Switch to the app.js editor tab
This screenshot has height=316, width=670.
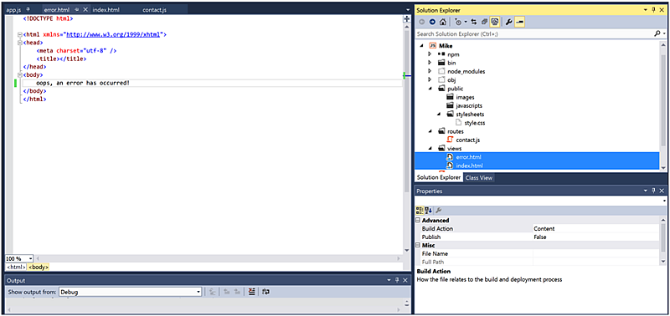[x=13, y=10]
